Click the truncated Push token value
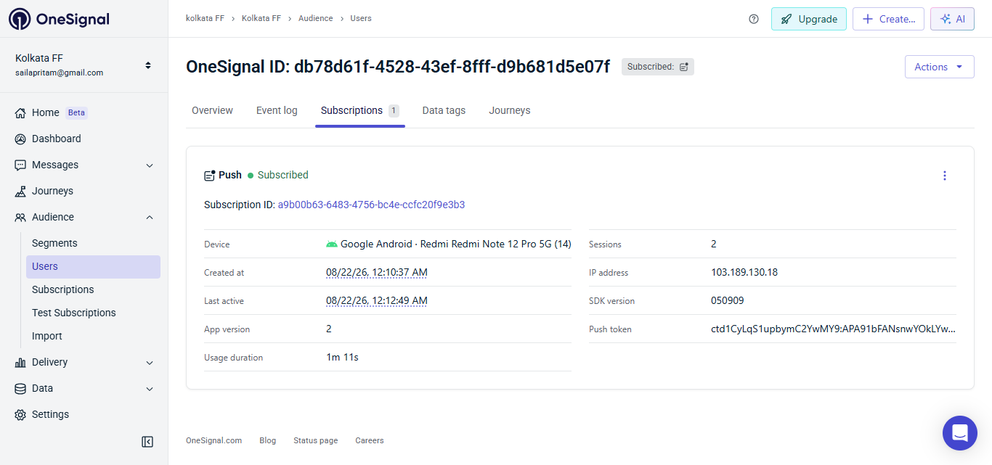 [x=834, y=329]
